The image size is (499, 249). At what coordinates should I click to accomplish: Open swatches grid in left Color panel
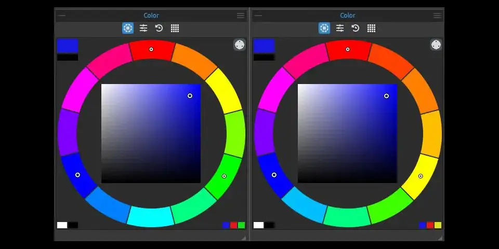pos(175,28)
